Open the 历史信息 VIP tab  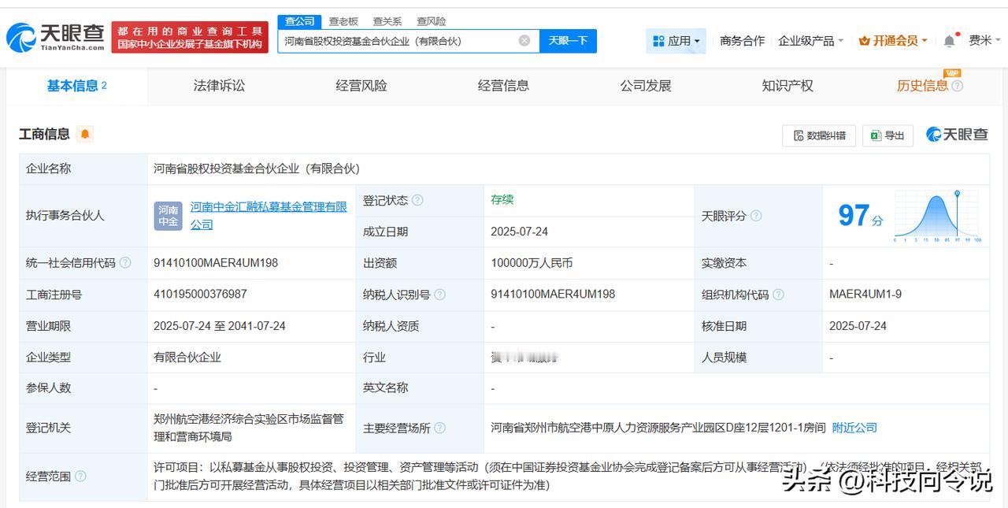[922, 86]
